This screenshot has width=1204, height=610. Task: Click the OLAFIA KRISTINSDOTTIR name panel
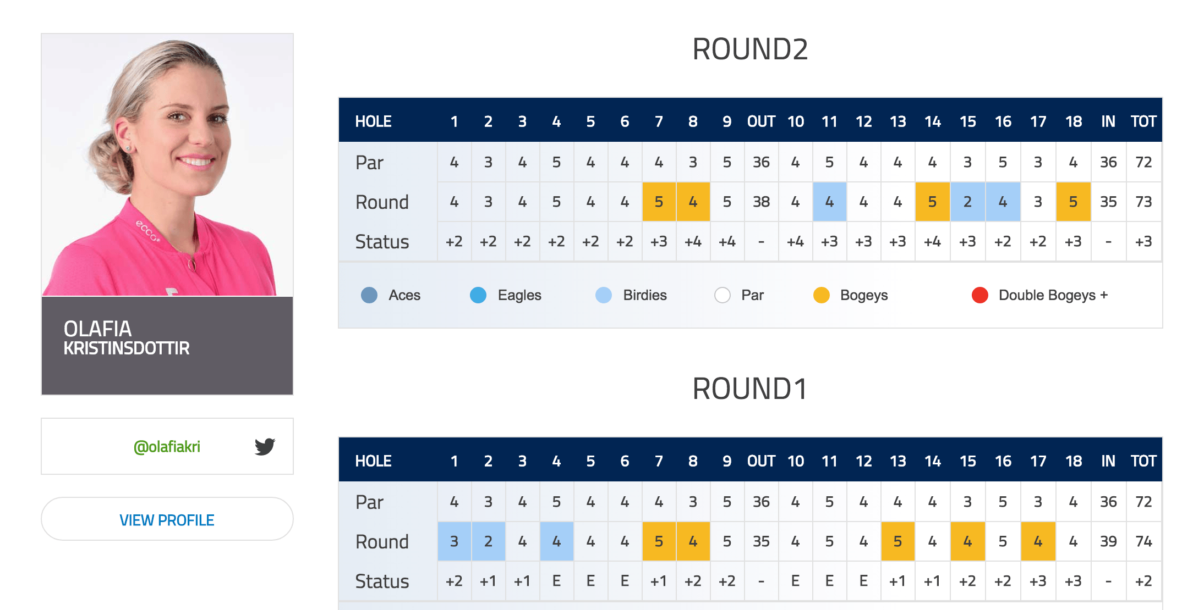167,346
